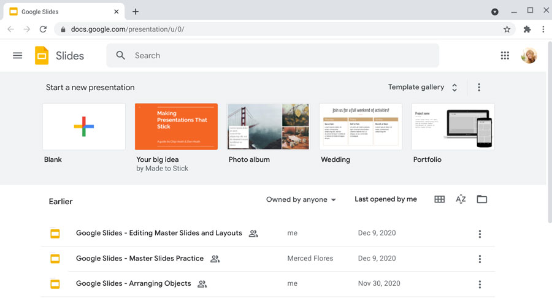Choose the Your big idea template
This screenshot has width=552, height=298.
coord(176,127)
